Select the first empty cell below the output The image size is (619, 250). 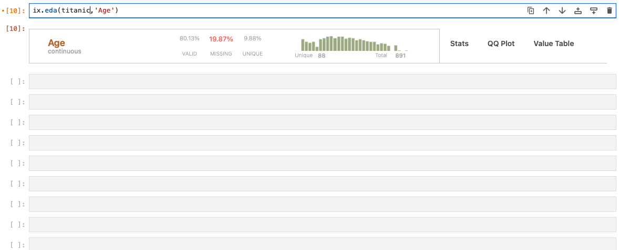pyautogui.click(x=322, y=82)
